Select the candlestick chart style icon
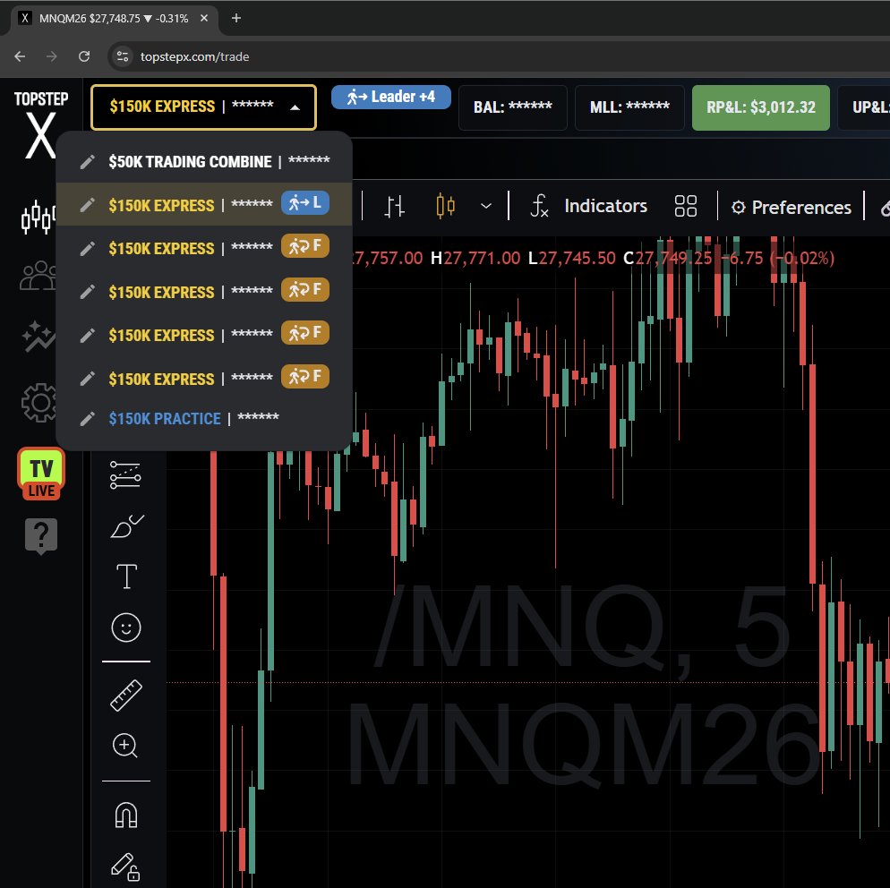Viewport: 890px width, 888px height. [x=446, y=206]
